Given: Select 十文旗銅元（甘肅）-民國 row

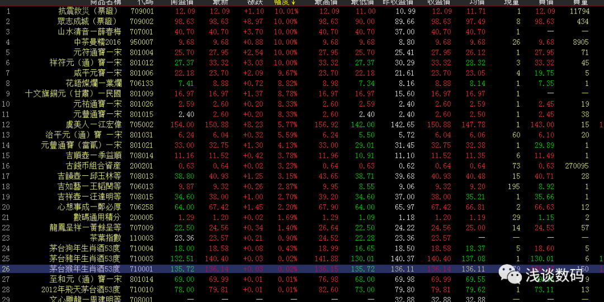Looking at the screenshot, I should tap(73, 93).
